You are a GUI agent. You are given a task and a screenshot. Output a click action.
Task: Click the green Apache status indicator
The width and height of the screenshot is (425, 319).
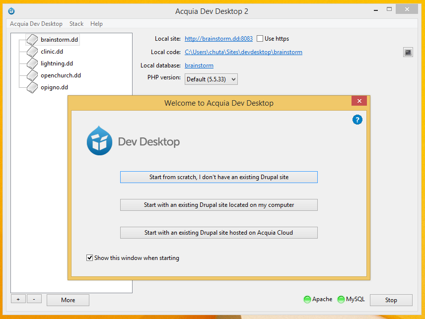(307, 300)
